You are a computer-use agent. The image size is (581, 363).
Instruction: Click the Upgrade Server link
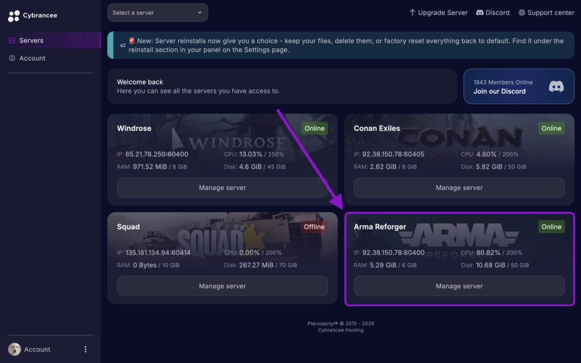click(x=439, y=12)
